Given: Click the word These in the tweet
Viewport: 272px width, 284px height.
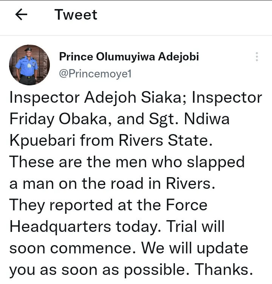Looking at the screenshot, I should tap(30, 162).
